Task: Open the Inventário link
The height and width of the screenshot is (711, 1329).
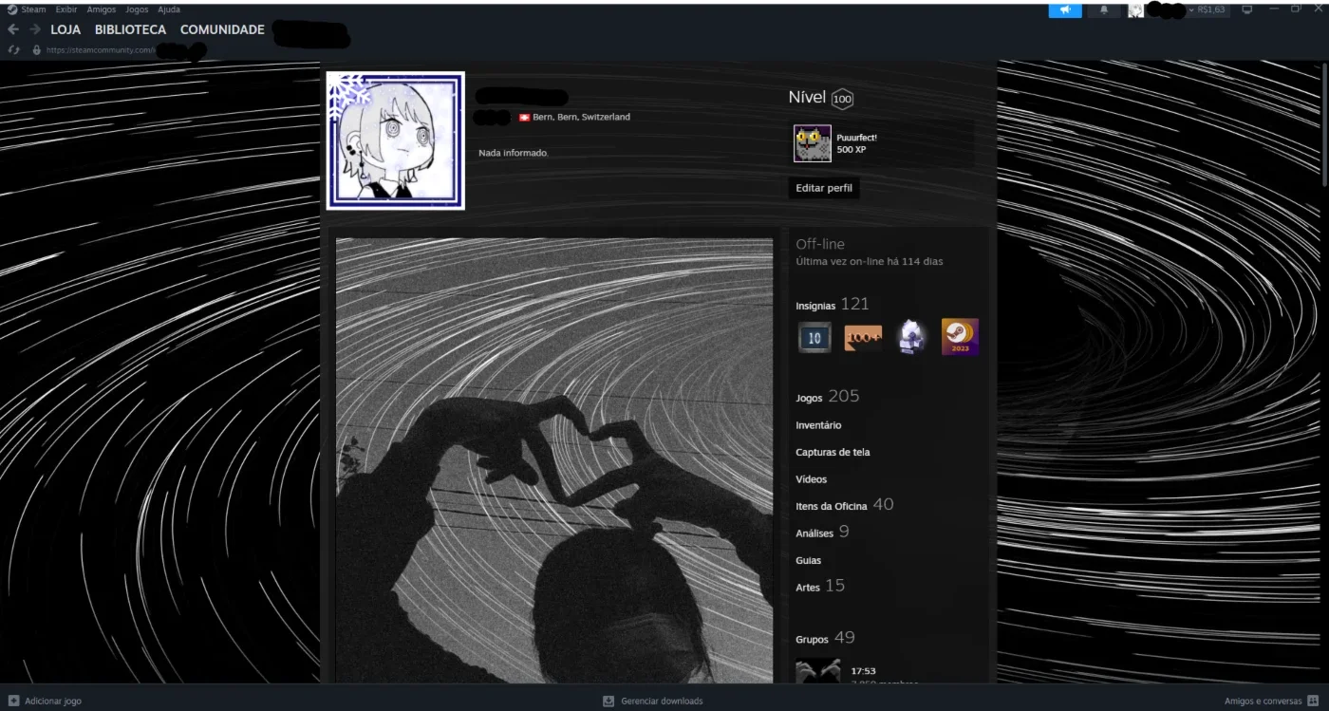Action: tap(818, 425)
